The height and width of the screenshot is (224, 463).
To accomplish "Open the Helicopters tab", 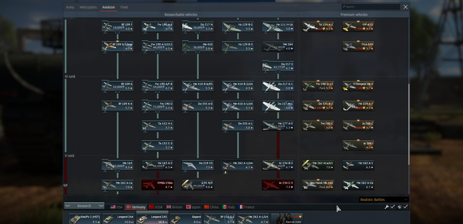I will tap(88, 7).
